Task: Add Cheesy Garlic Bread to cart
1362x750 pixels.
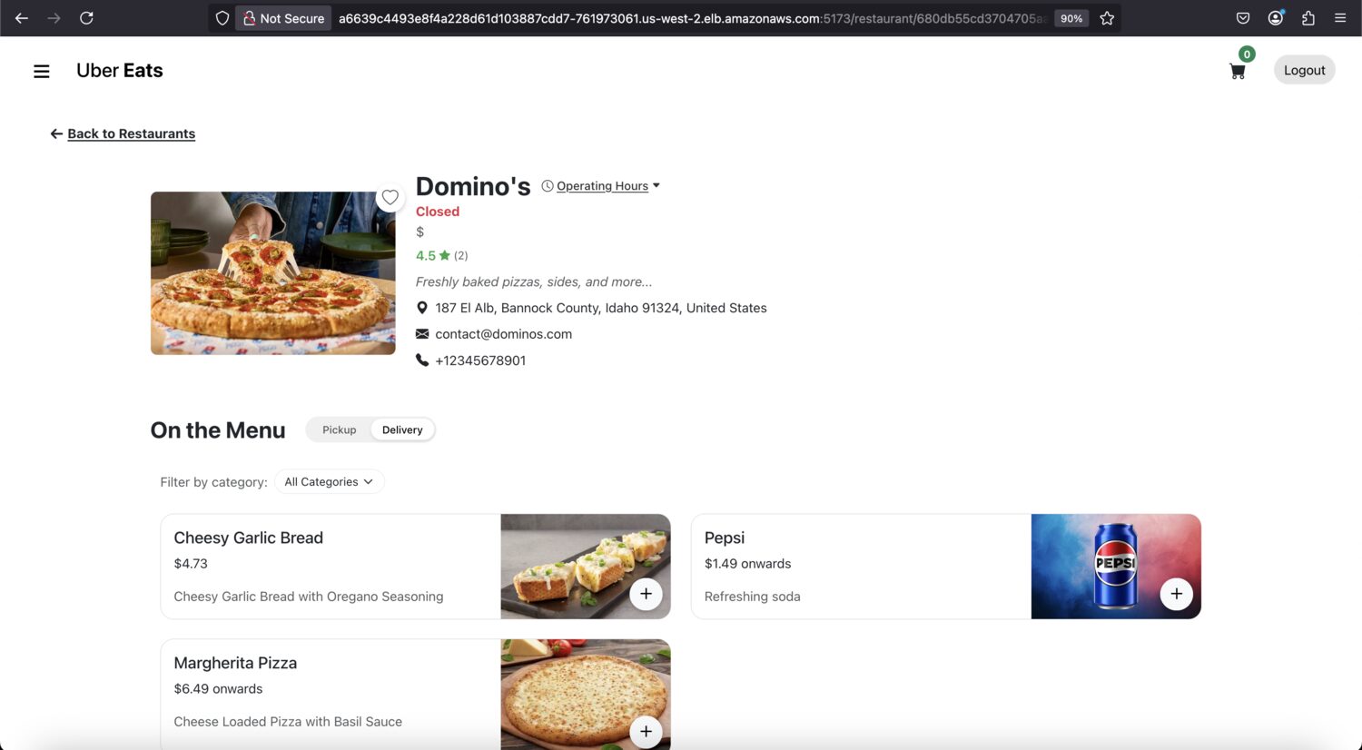Action: click(x=646, y=594)
